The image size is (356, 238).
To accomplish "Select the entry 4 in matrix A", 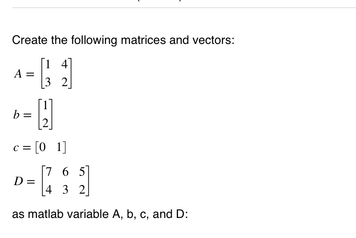I will tap(64, 64).
